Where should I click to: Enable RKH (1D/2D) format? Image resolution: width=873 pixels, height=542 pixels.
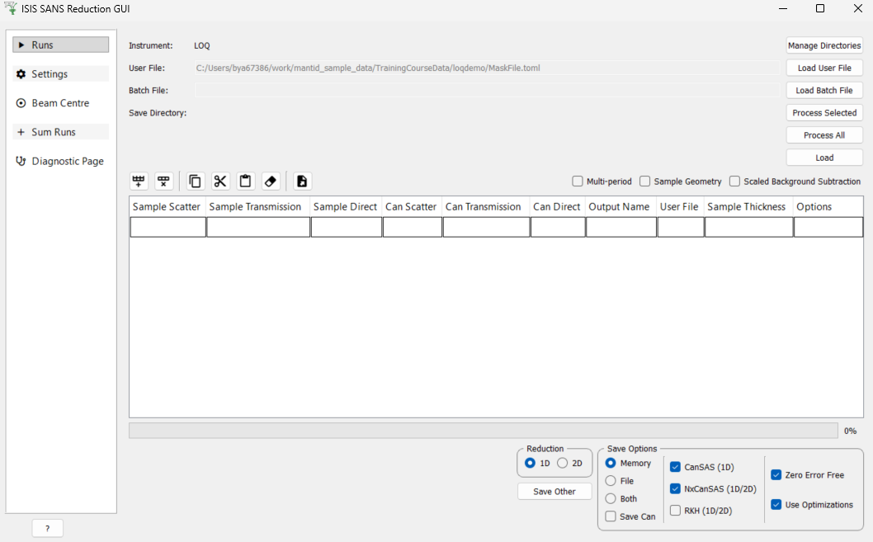coord(675,511)
